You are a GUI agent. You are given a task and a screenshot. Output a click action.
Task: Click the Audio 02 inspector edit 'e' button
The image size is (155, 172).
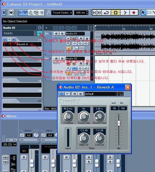point(40,28)
